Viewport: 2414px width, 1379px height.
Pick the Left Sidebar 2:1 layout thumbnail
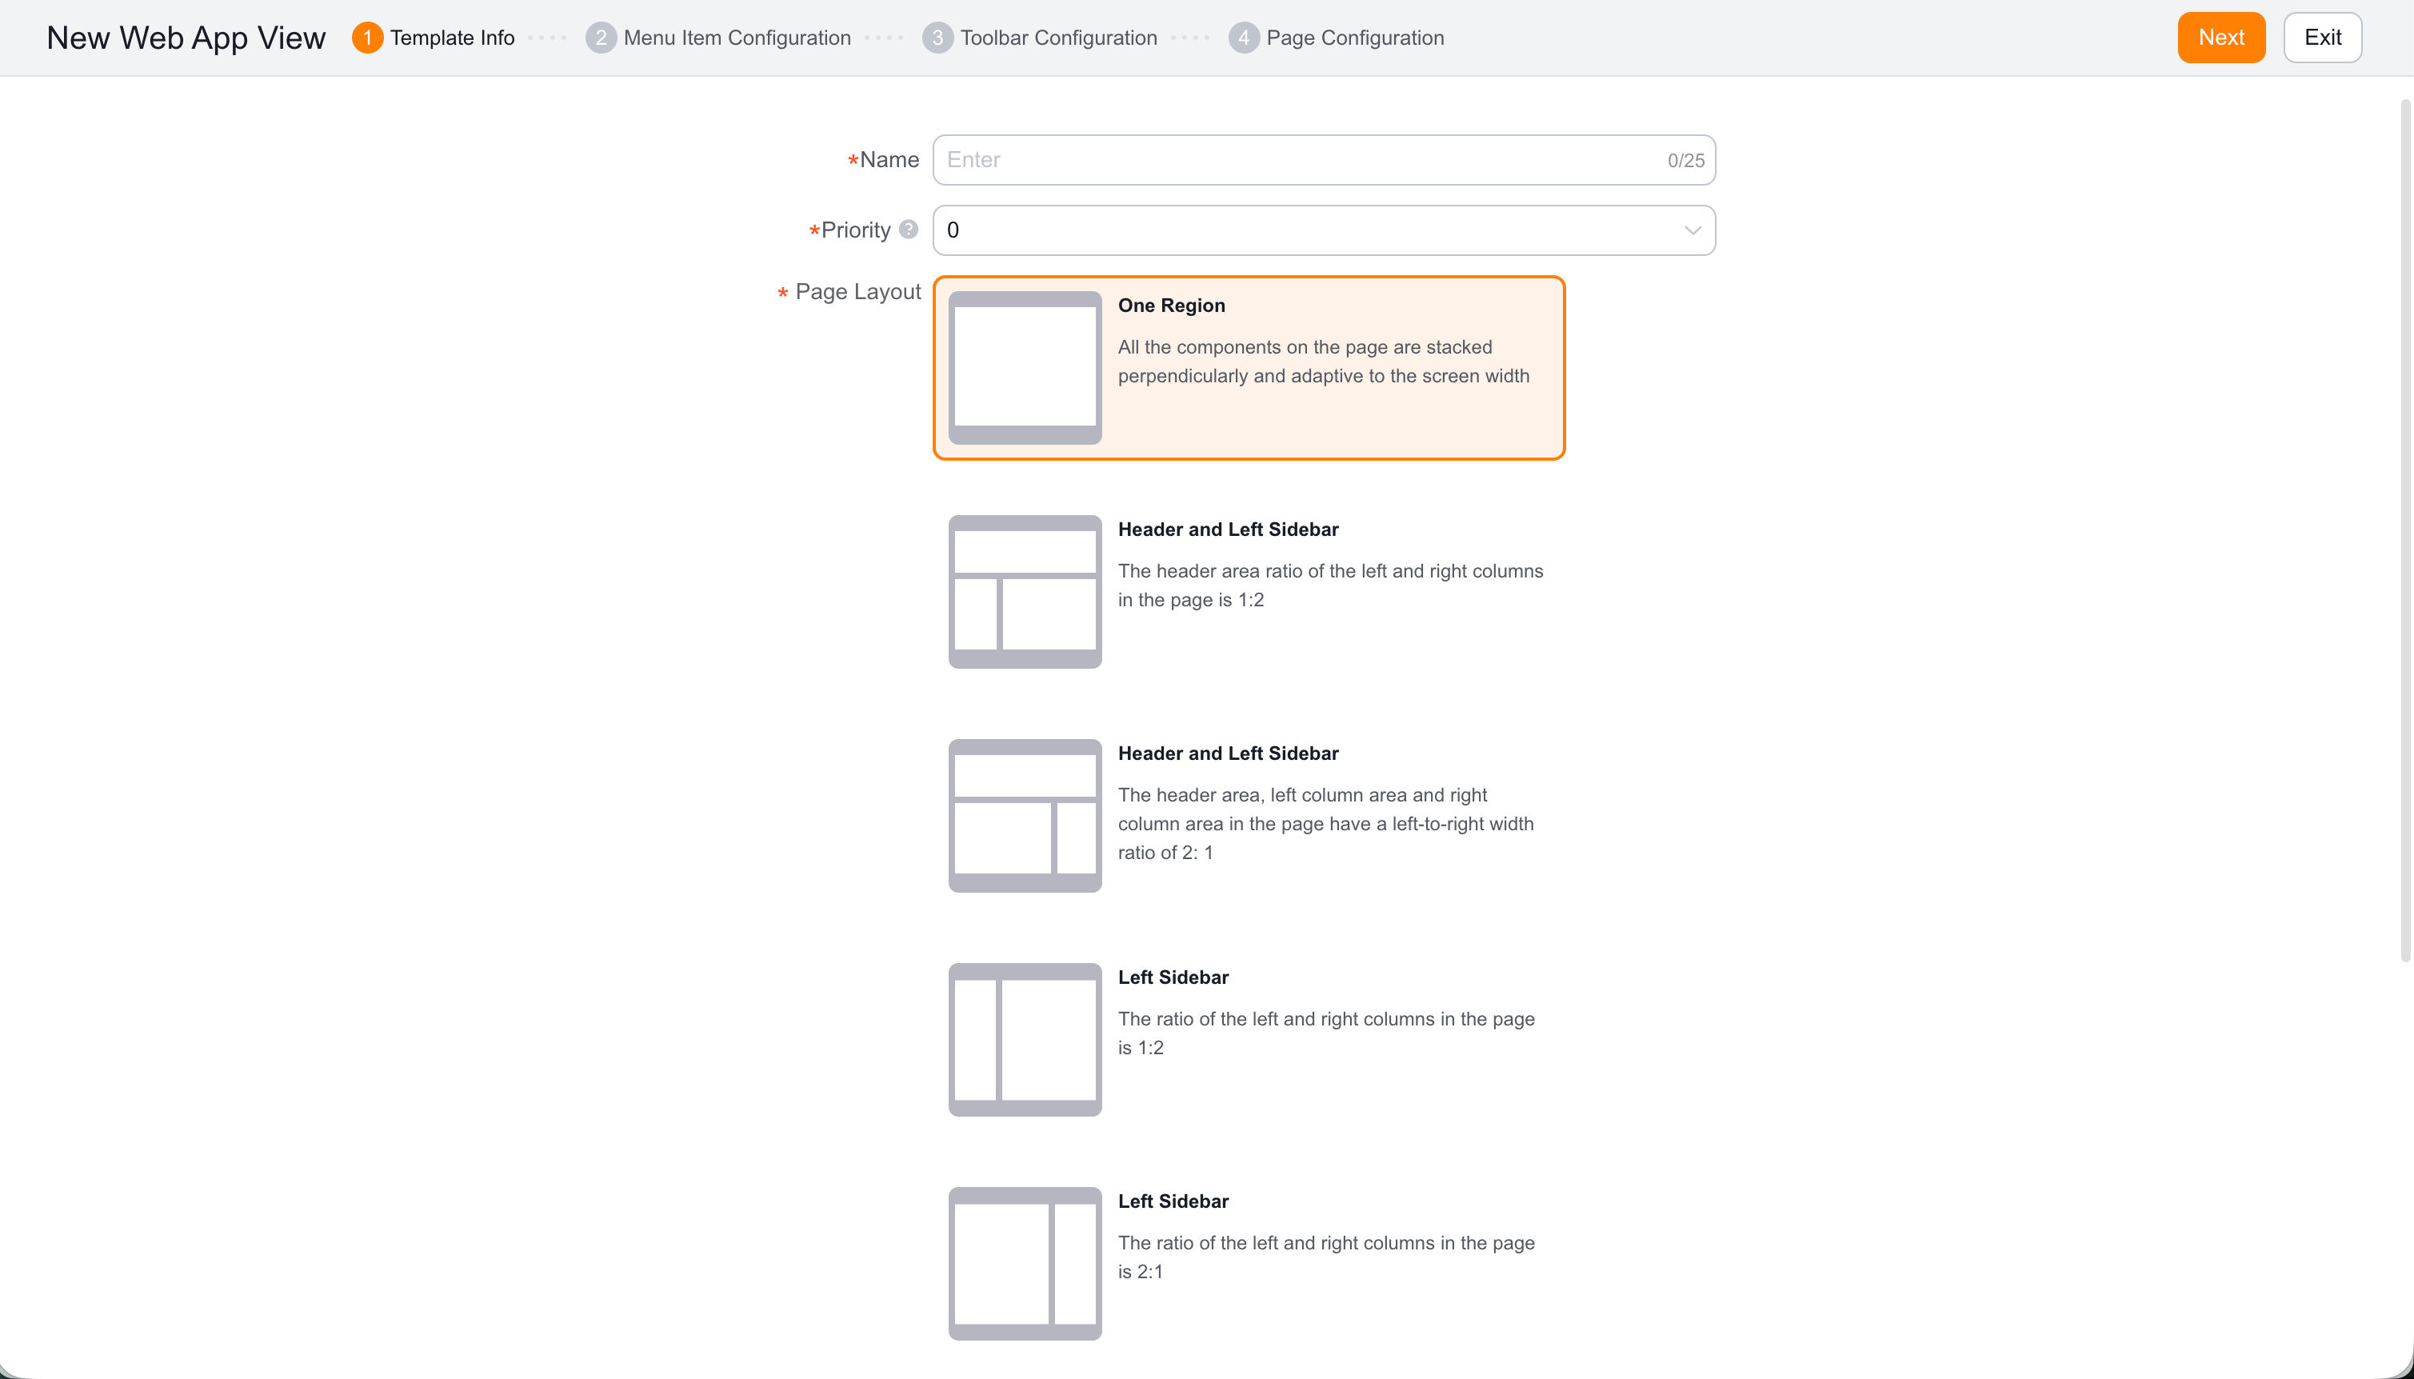point(1025,1264)
